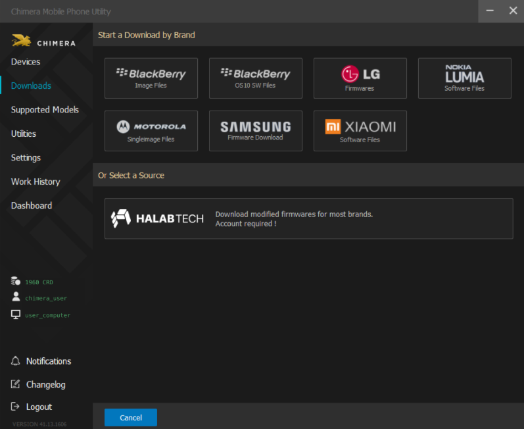Choose Nokia Lumia Software Files tile
The width and height of the screenshot is (524, 429).
(x=465, y=78)
